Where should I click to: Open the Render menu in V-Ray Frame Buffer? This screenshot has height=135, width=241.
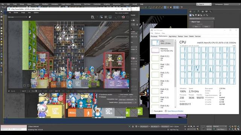[16, 12]
